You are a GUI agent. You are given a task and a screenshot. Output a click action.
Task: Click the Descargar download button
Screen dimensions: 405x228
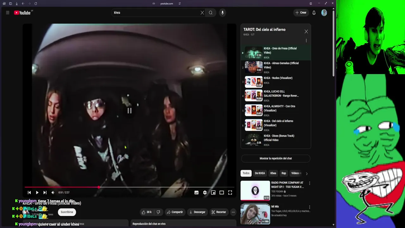[x=197, y=212]
